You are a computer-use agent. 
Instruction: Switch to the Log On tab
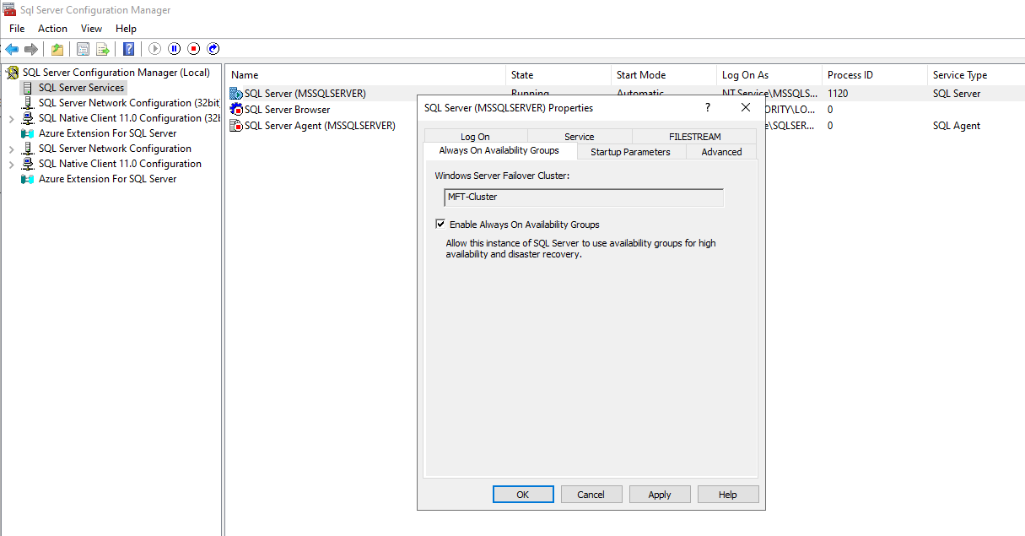(475, 137)
